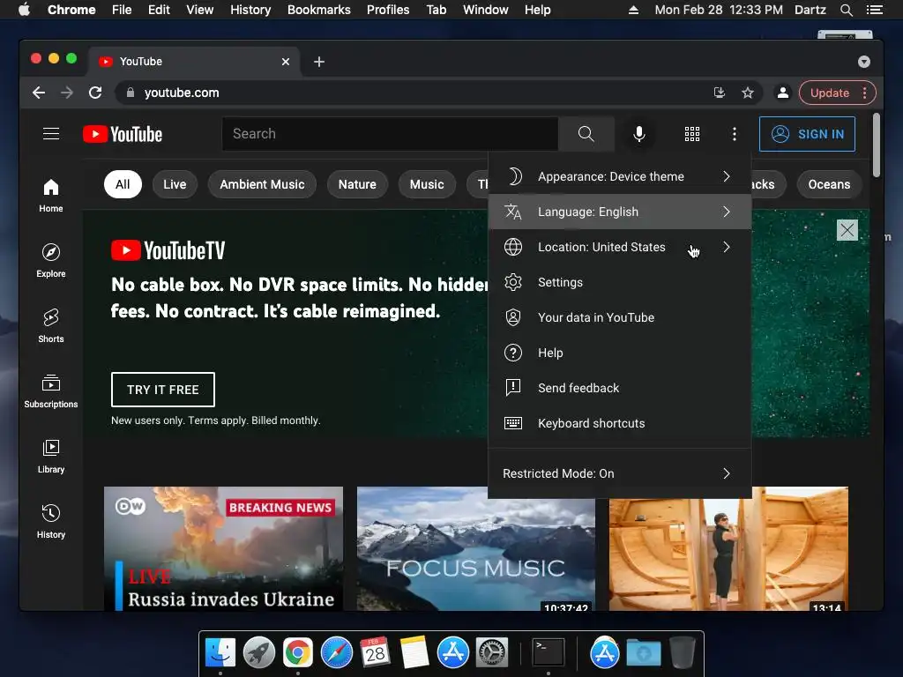This screenshot has height=677, width=903.
Task: Select the Nature filter chip
Action: coord(357,184)
